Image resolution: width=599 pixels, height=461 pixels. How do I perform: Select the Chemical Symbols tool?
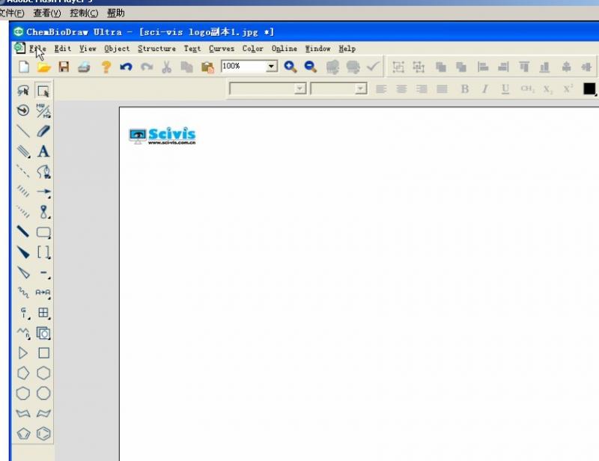[x=43, y=272]
